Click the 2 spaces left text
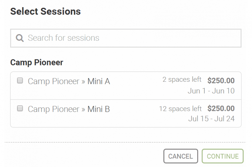Image resolution: width=252 pixels, height=167 pixels. [182, 80]
